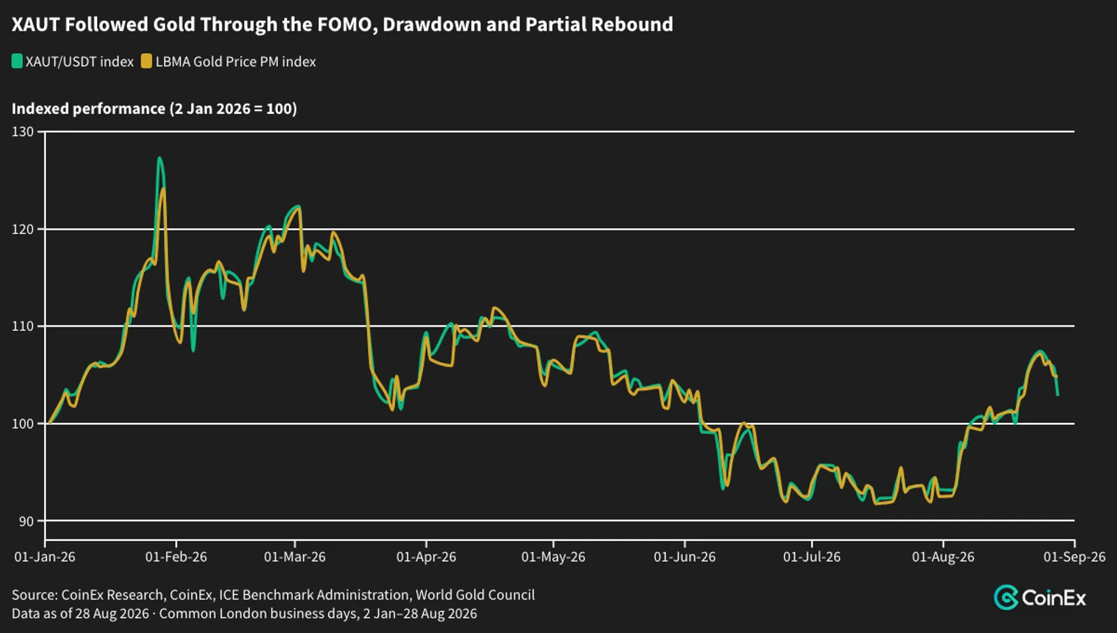Image resolution: width=1117 pixels, height=633 pixels.
Task: Select the LBMA Gold Price PM index label
Action: pyautogui.click(x=236, y=61)
